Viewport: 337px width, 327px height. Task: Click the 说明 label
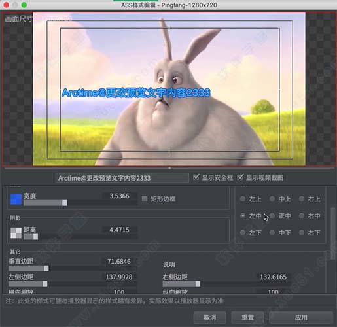pyautogui.click(x=169, y=264)
